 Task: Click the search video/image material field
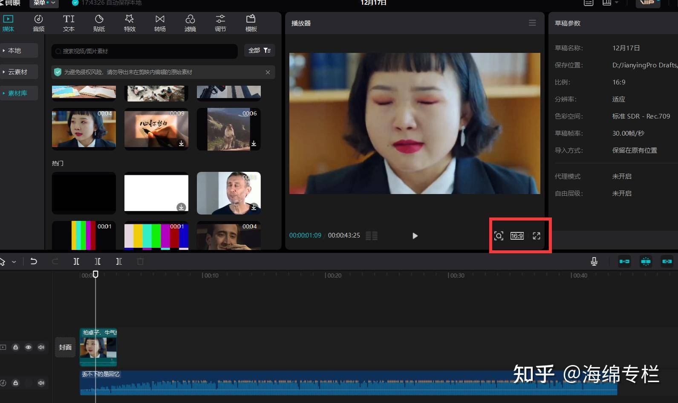(144, 51)
